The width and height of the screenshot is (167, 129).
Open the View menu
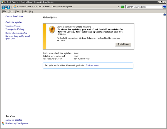point(17,11)
